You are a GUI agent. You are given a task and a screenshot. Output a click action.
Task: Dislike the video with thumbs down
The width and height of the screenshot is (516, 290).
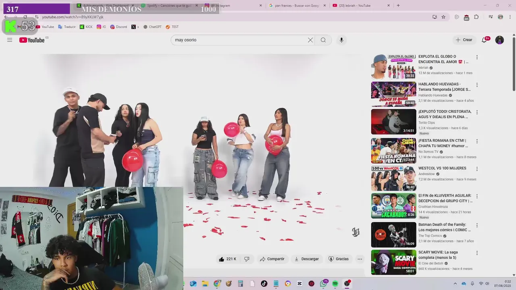[x=247, y=259]
